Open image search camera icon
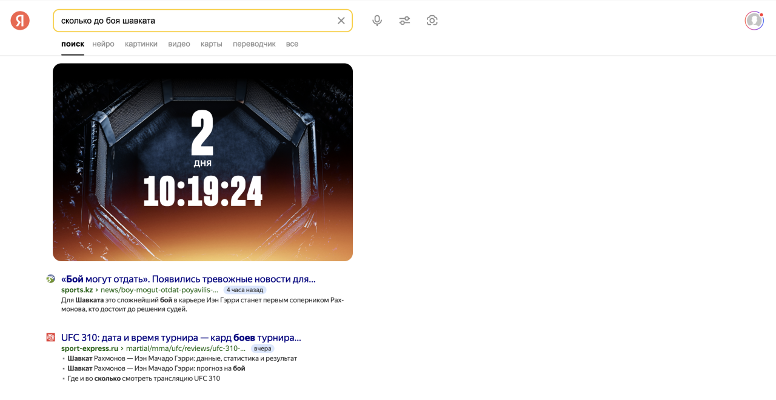 (x=432, y=21)
